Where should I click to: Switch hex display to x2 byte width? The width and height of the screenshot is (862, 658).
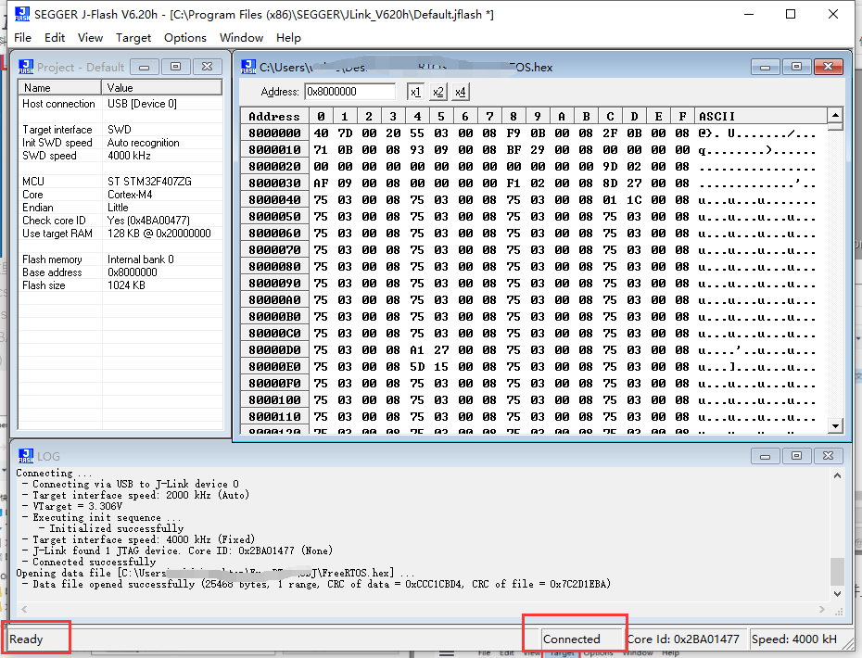[x=437, y=93]
